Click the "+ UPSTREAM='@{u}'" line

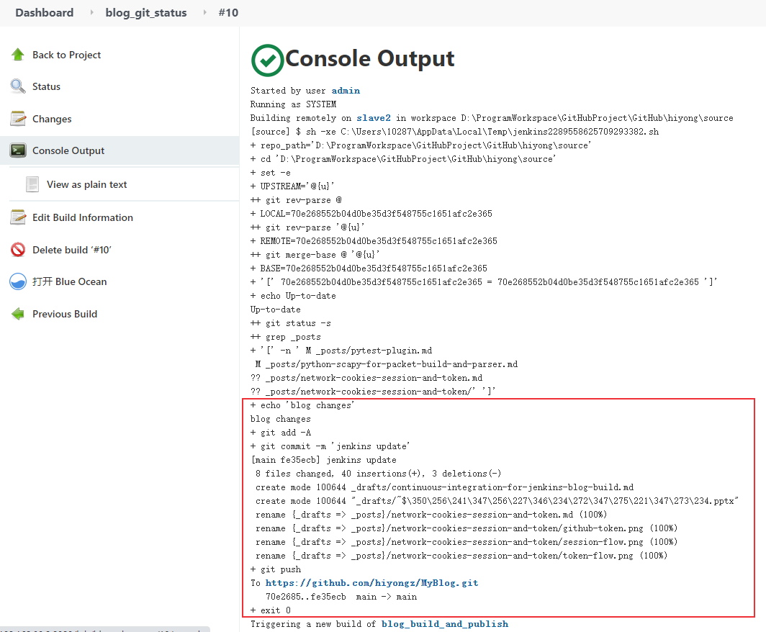click(x=292, y=186)
